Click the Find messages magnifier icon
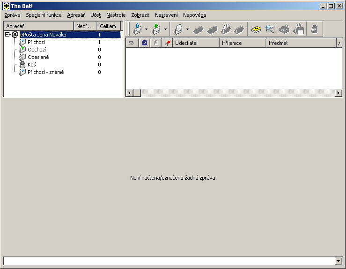This screenshot has width=346, height=269. tap(270, 29)
